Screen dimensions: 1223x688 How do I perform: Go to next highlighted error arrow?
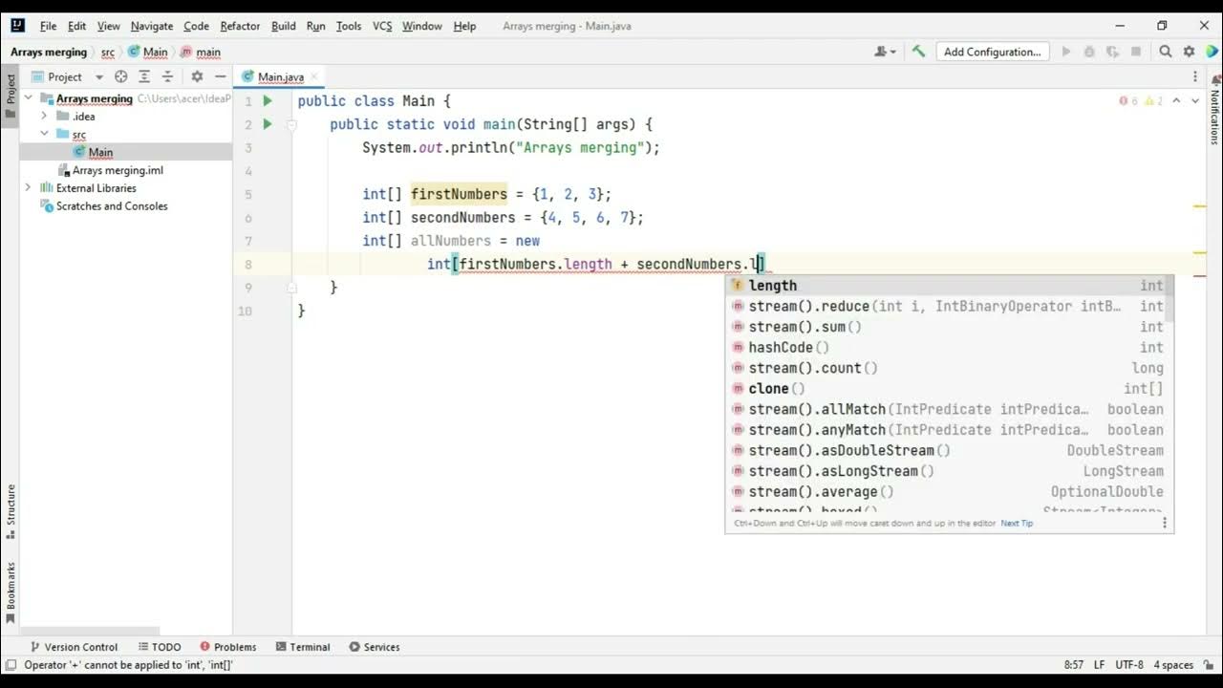pos(1195,100)
